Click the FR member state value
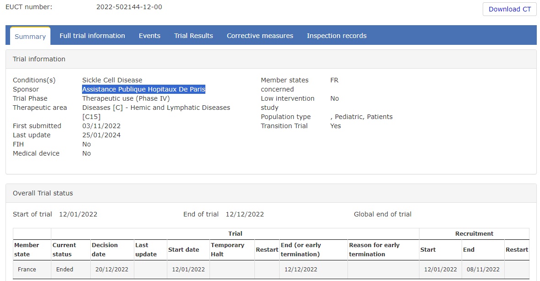The width and height of the screenshot is (540, 281). point(334,80)
